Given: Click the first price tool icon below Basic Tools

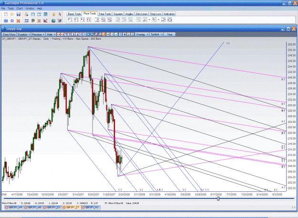Looking at the screenshot, I should [70, 20].
